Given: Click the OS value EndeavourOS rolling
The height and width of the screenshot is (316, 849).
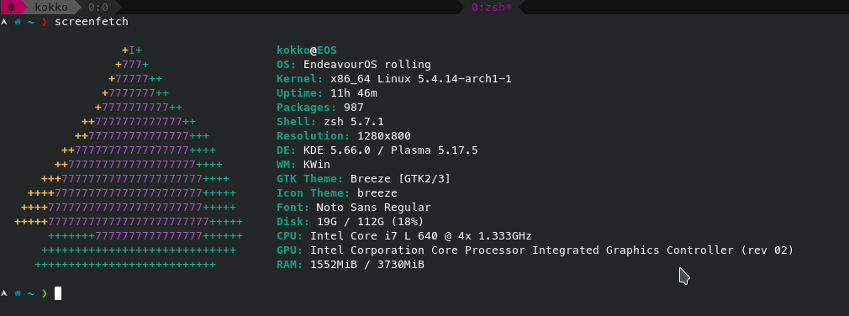Looking at the screenshot, I should pos(367,65).
